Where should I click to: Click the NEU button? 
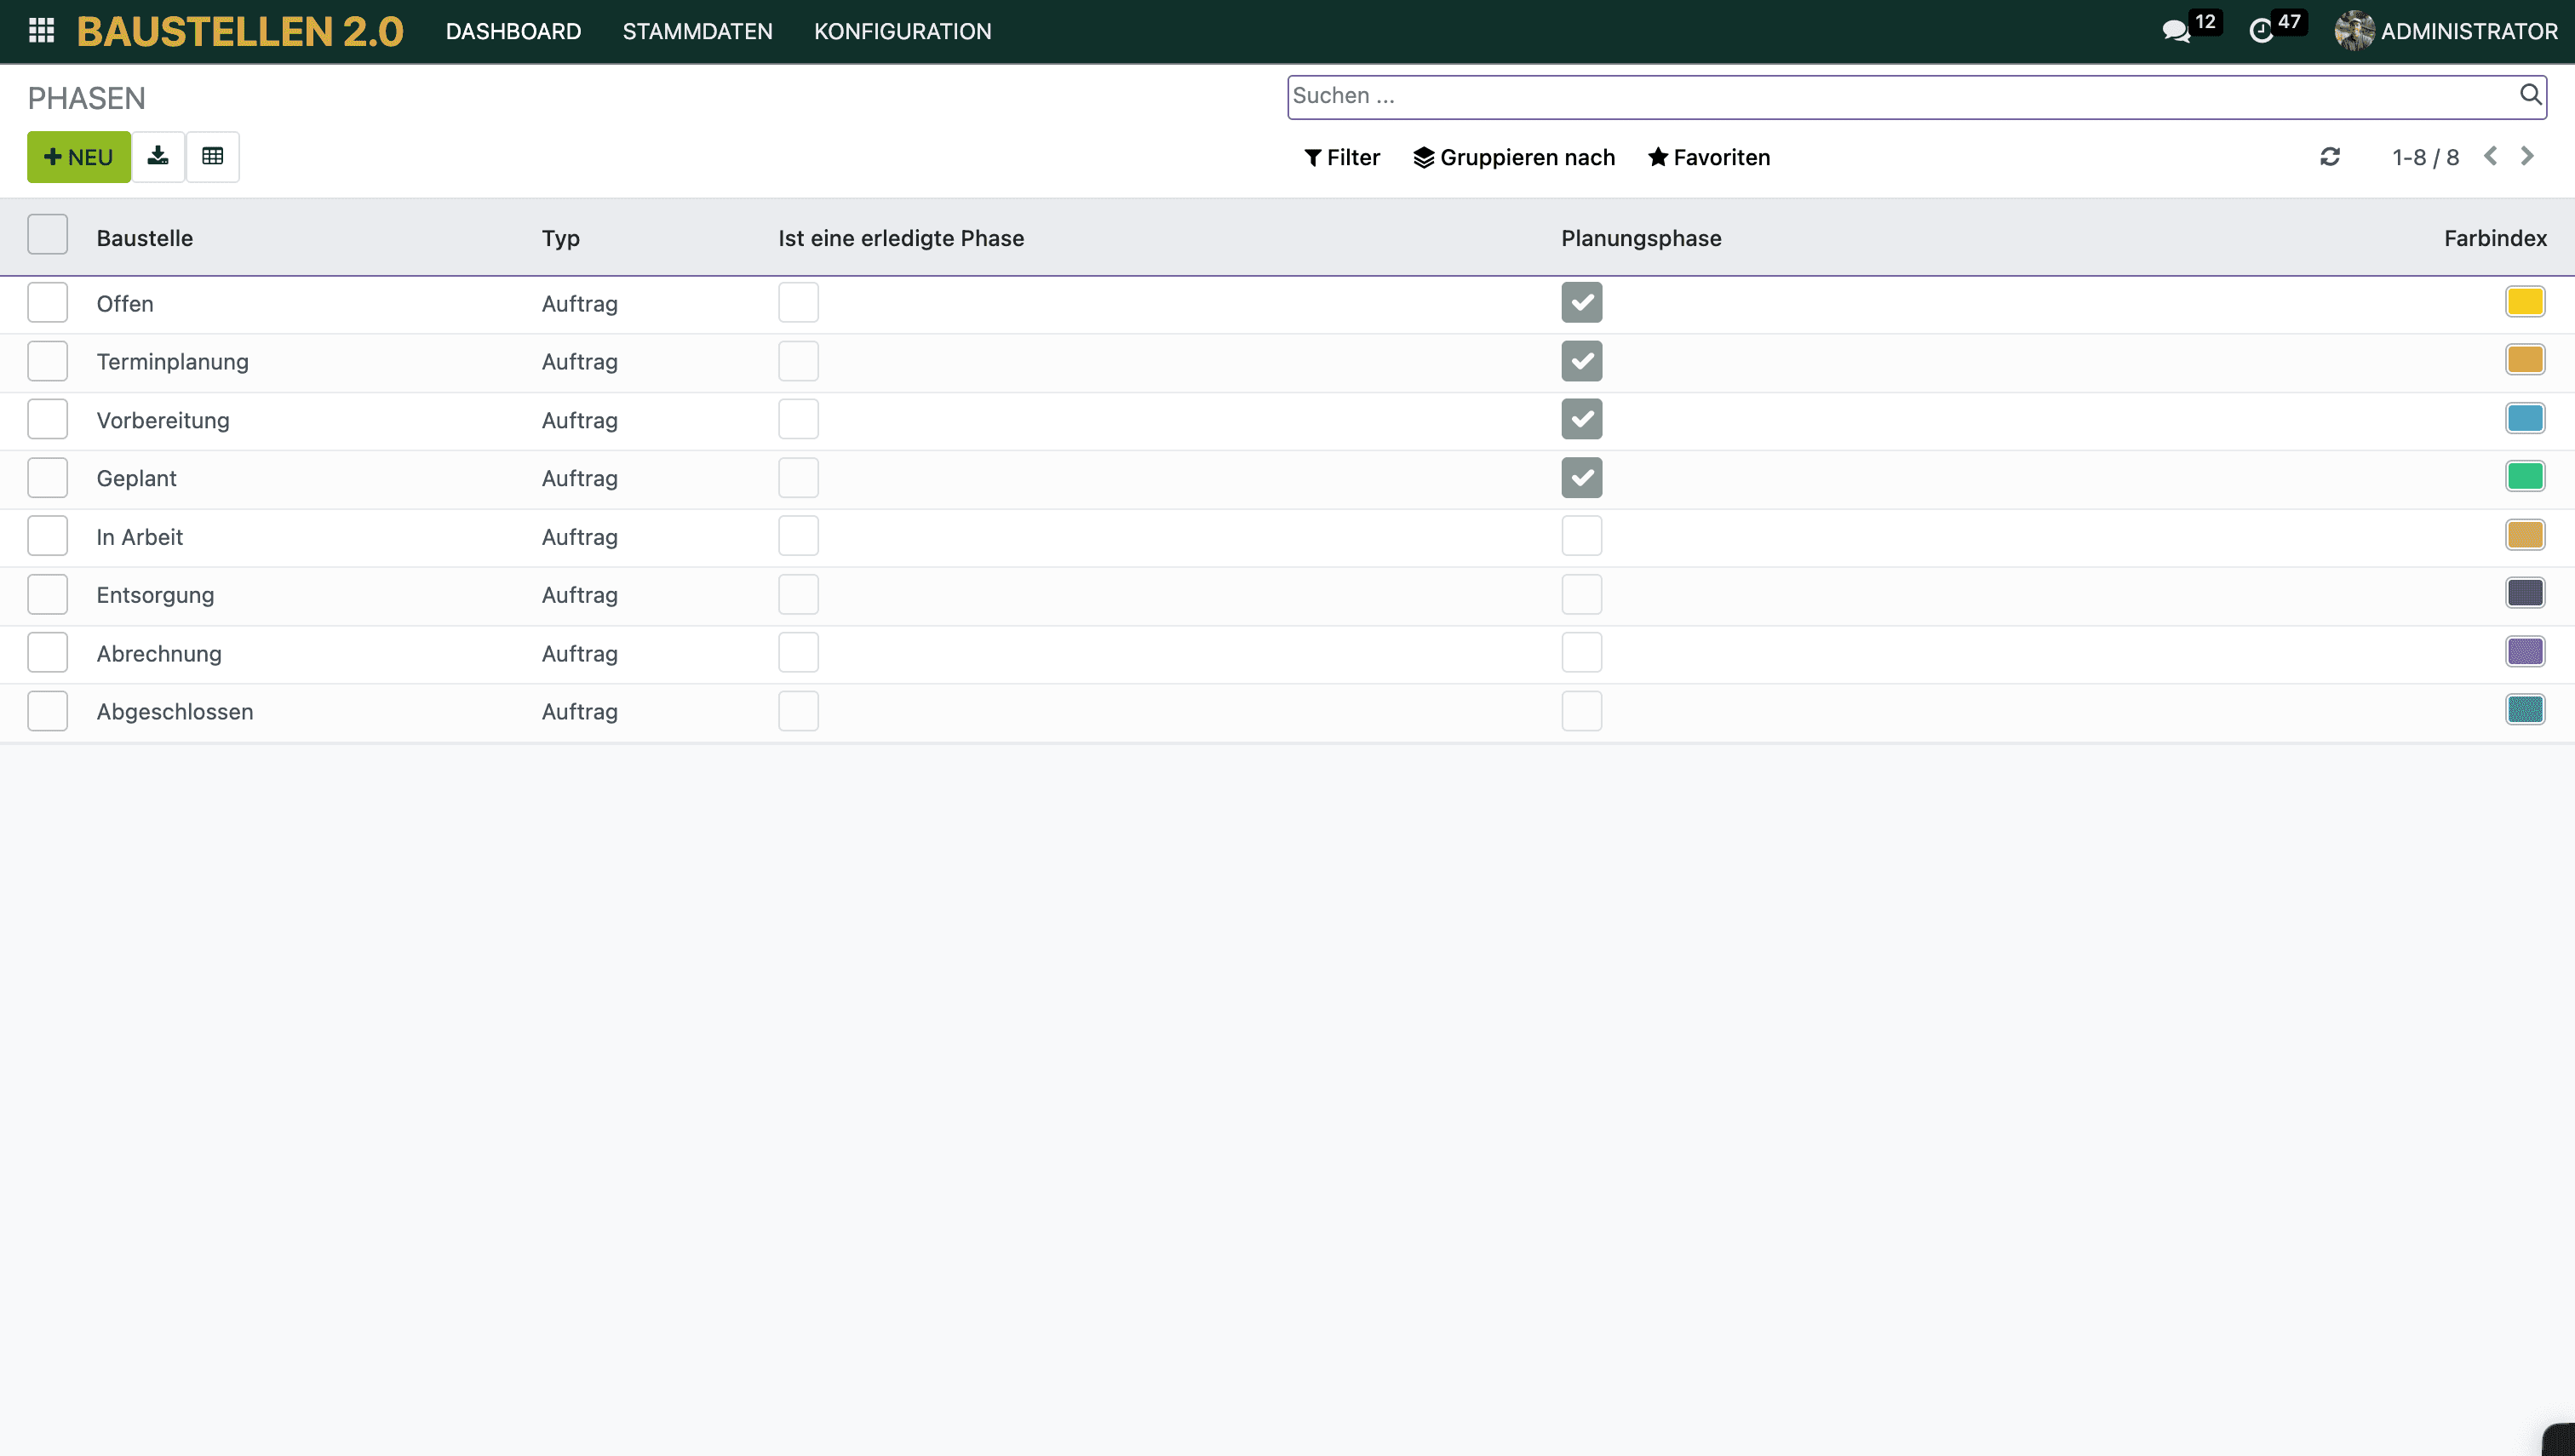click(78, 157)
